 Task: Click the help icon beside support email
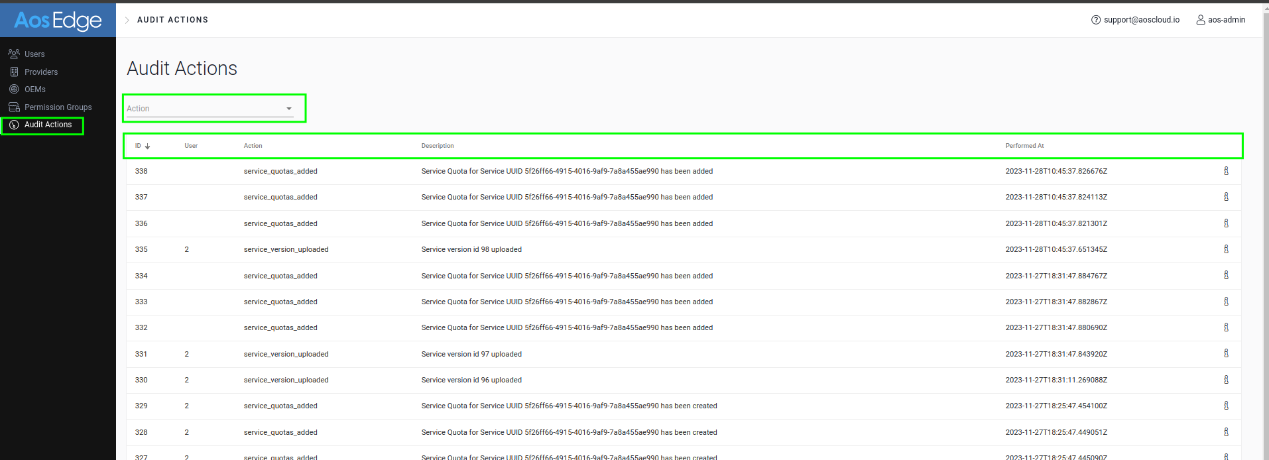tap(1096, 20)
